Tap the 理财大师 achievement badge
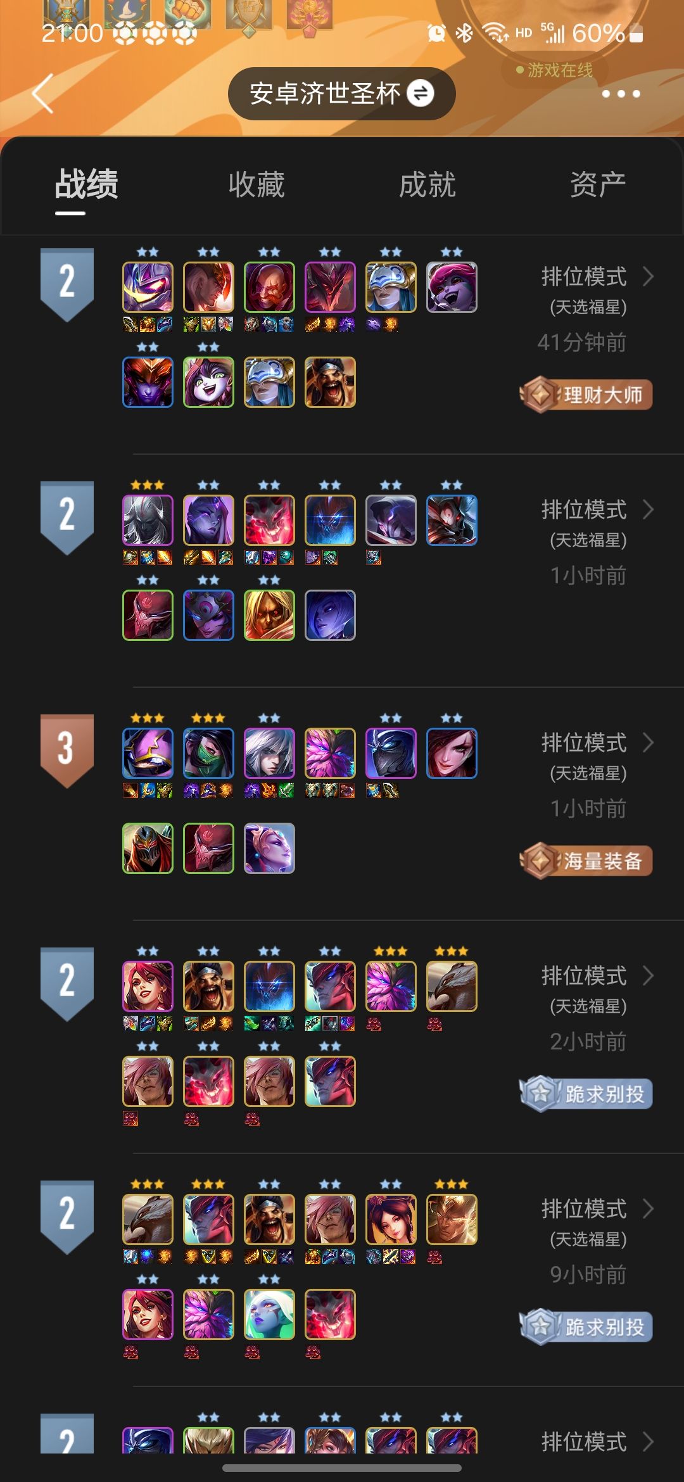This screenshot has width=684, height=1482. tap(586, 395)
